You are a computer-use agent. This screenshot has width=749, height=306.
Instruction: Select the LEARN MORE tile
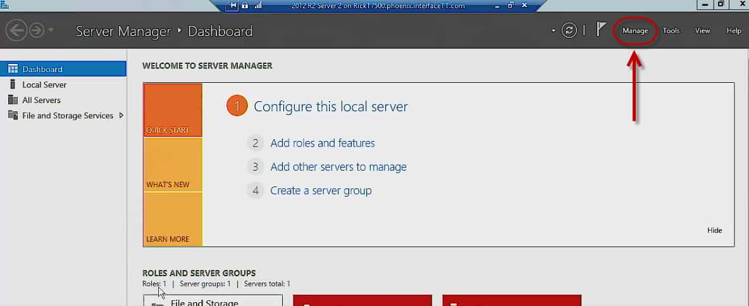(173, 219)
